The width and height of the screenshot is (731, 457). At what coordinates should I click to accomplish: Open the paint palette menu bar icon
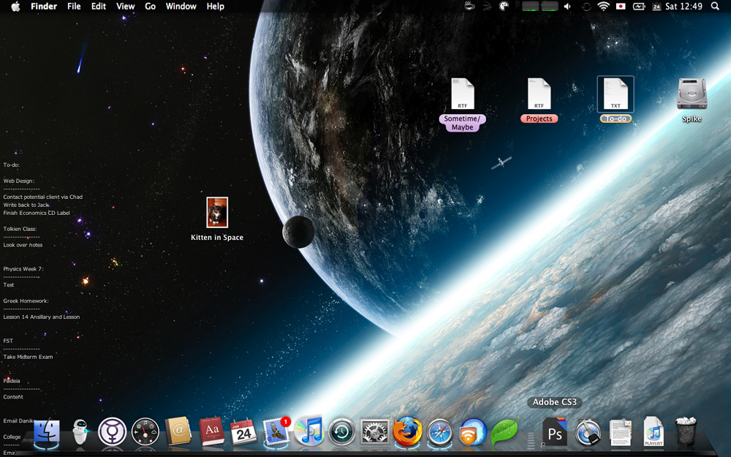(504, 7)
